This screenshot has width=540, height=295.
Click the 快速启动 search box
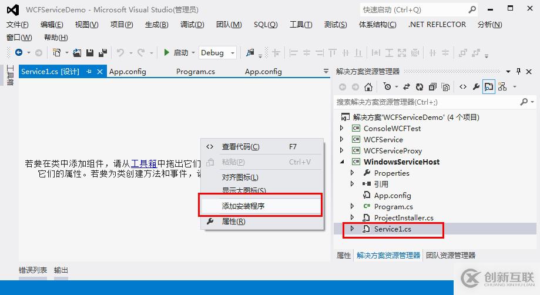tap(418, 9)
